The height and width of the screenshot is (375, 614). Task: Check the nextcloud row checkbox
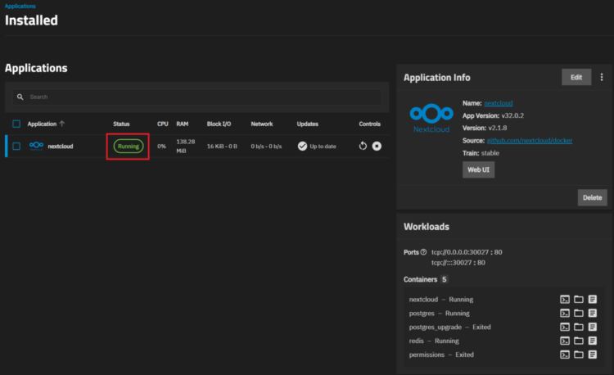(16, 147)
